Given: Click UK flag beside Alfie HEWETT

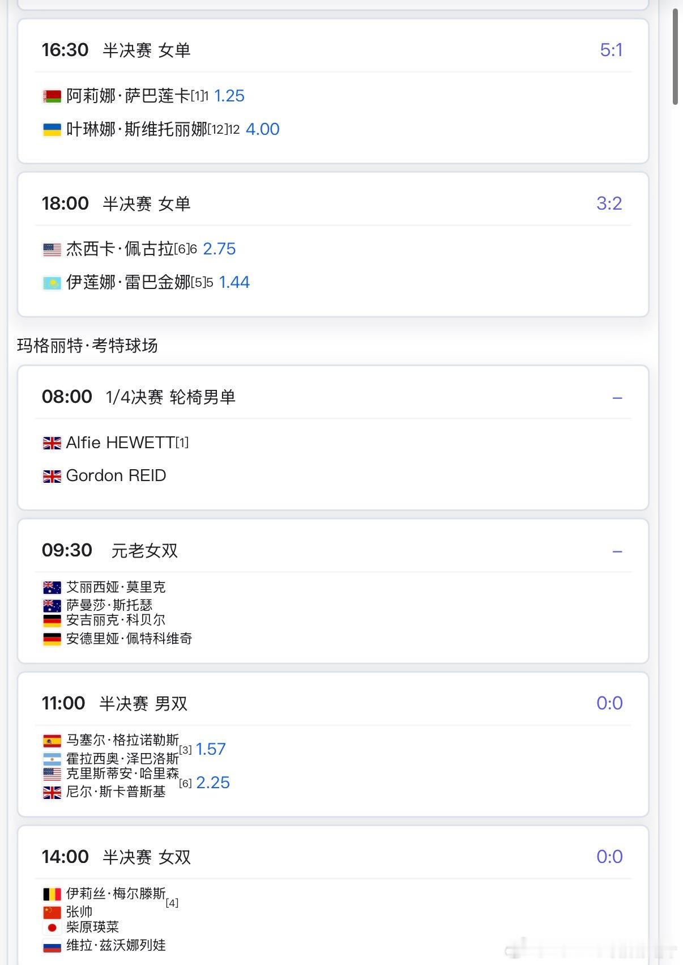Looking at the screenshot, I should pyautogui.click(x=52, y=443).
